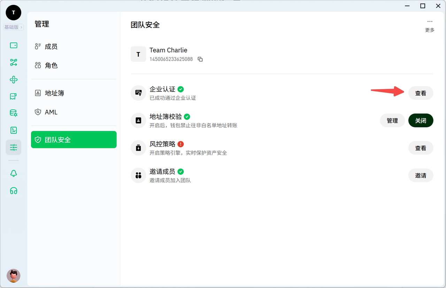Click 邀请 to invite team members

(421, 175)
